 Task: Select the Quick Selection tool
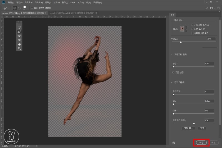point(19,28)
